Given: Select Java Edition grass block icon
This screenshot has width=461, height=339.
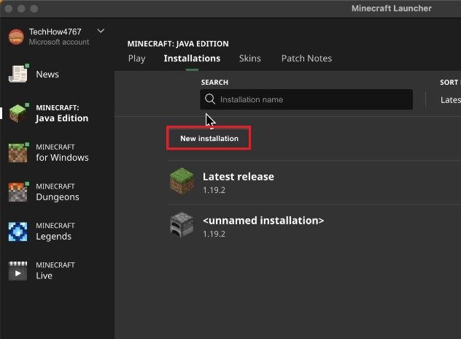Looking at the screenshot, I should pyautogui.click(x=18, y=113).
